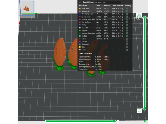Click top handle of vertical layer slider
This screenshot has width=166, height=124.
coord(145,18)
